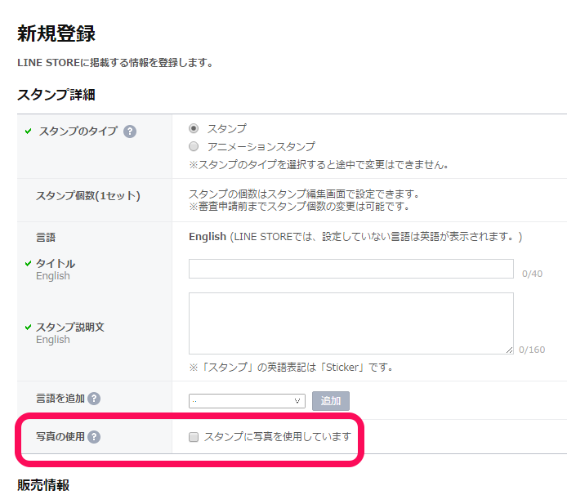
Task: Click the textarea resize handle corner
Action: tap(510, 350)
